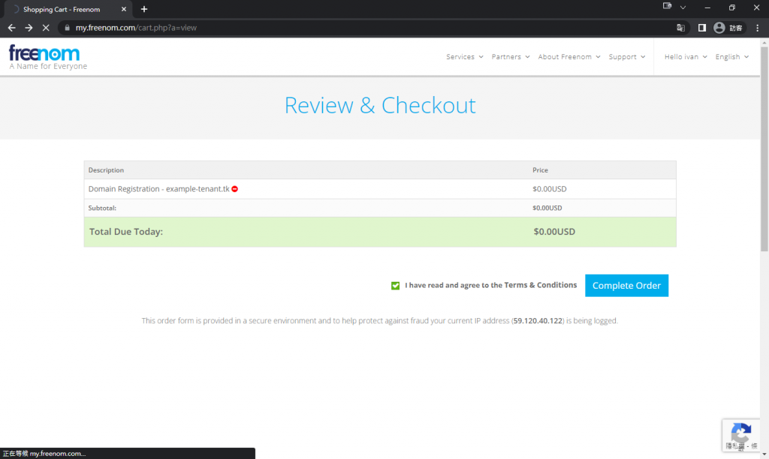This screenshot has height=459, width=769.
Task: Click the page vertical scrollbar
Action: coord(764,149)
